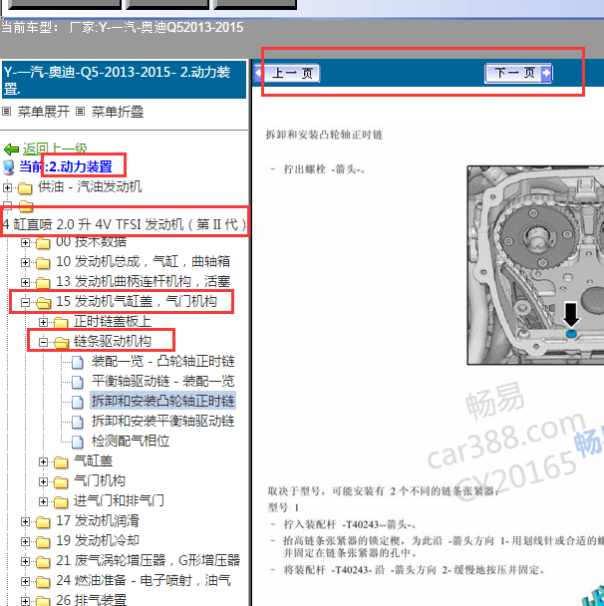Open 10 发动机总成，气缸，曲轴箱 item

pyautogui.click(x=143, y=262)
